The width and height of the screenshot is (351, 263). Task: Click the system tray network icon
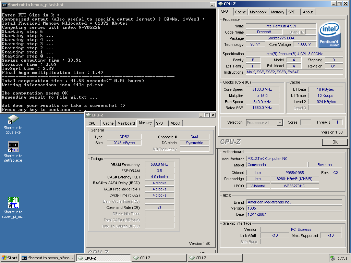pyautogui.click(x=332, y=258)
